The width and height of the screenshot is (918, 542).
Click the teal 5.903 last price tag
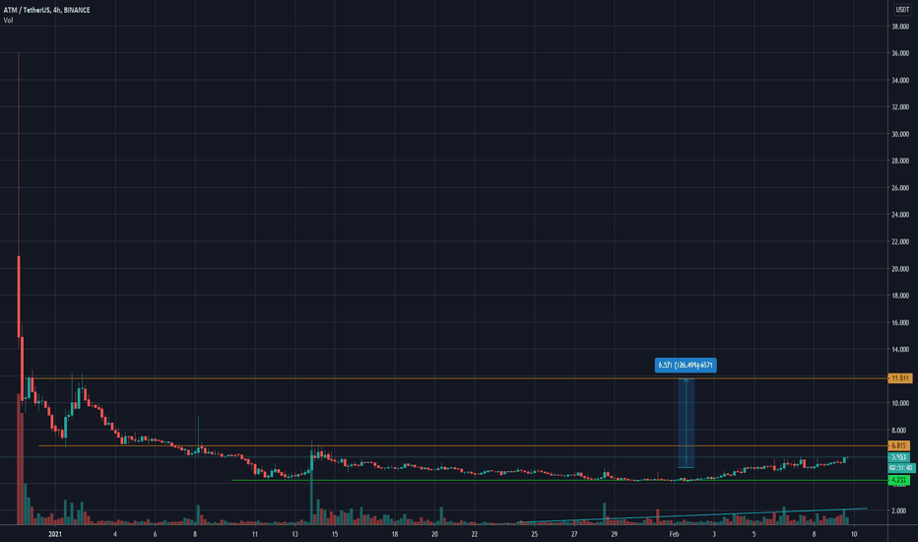[898, 457]
